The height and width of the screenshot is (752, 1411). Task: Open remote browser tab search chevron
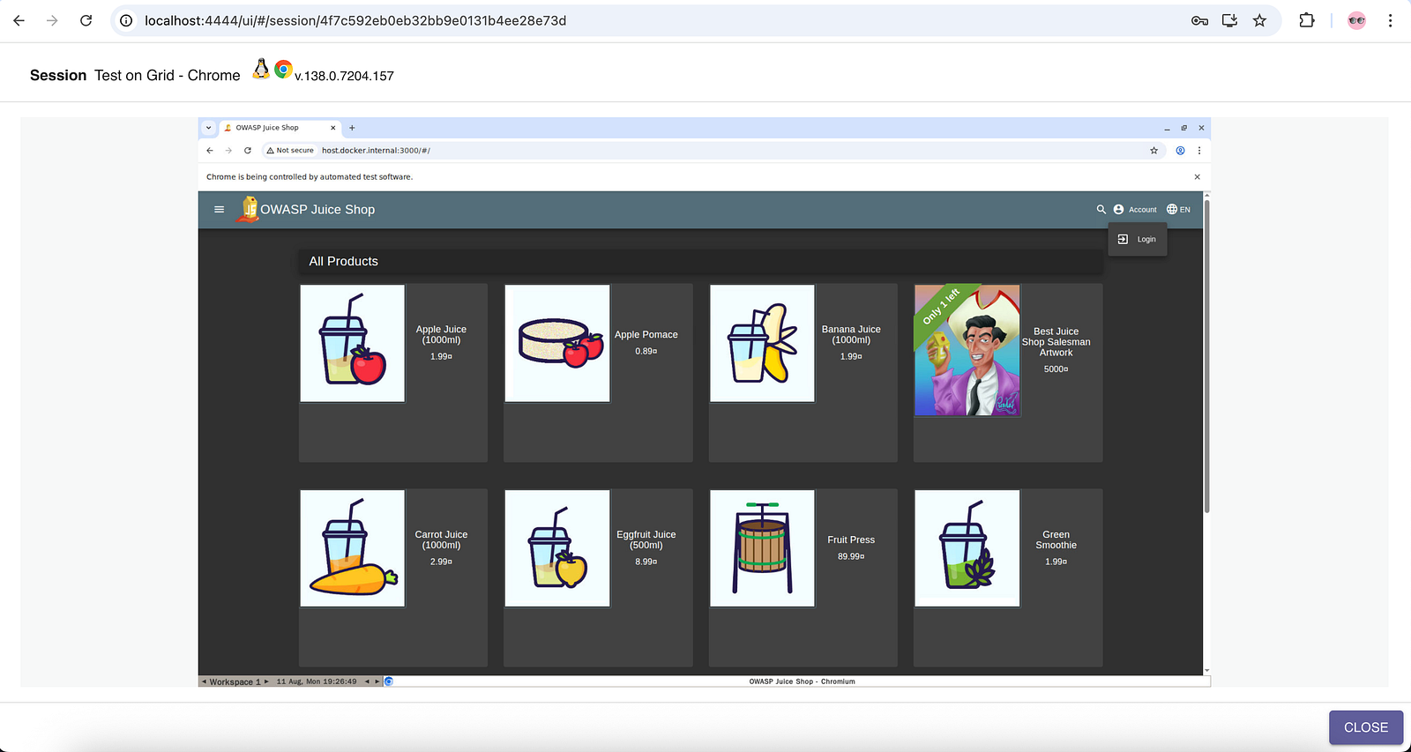pyautogui.click(x=208, y=128)
